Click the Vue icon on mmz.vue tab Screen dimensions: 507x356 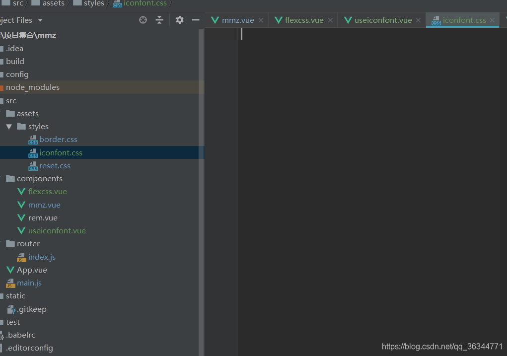pos(215,20)
